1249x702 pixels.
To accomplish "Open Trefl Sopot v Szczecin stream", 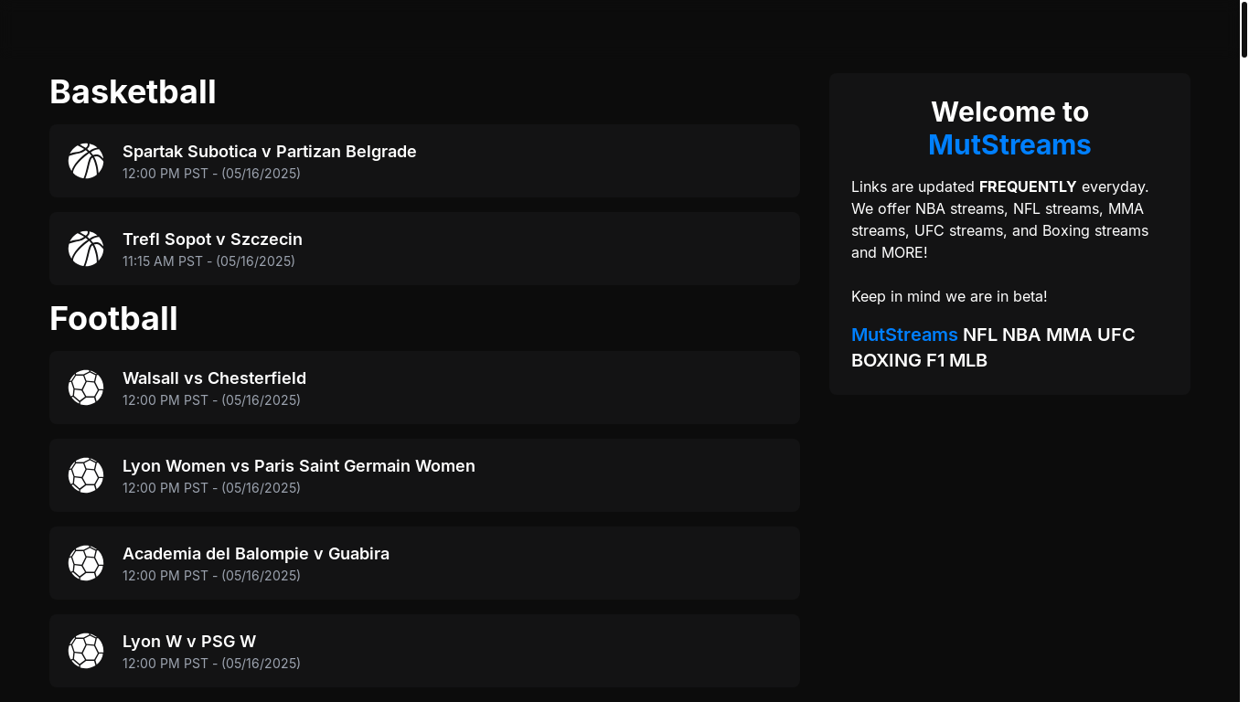I will [424, 249].
